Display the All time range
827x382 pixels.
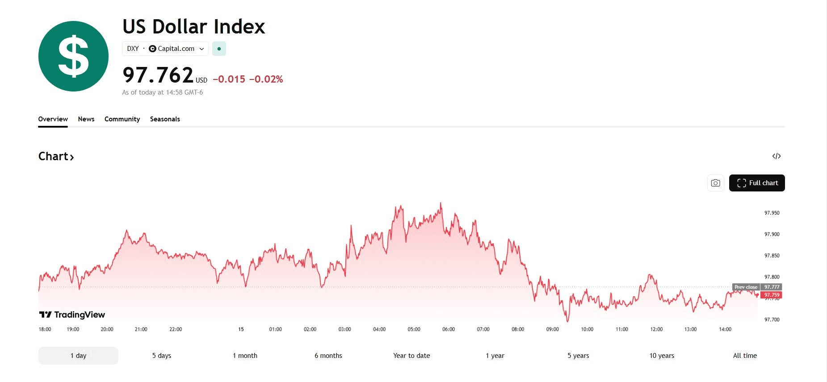[x=745, y=356]
